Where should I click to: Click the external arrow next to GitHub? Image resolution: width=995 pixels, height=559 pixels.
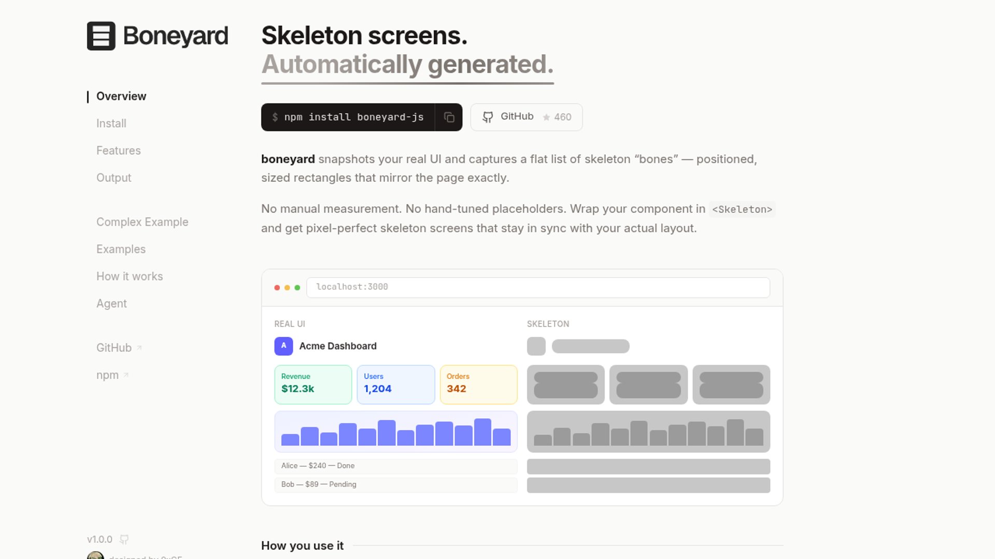pyautogui.click(x=139, y=348)
